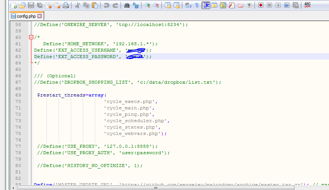
Task: Open Find with the binoculars icon
Action: [127, 5]
